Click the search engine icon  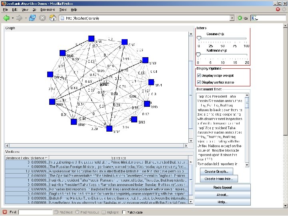click(255, 18)
